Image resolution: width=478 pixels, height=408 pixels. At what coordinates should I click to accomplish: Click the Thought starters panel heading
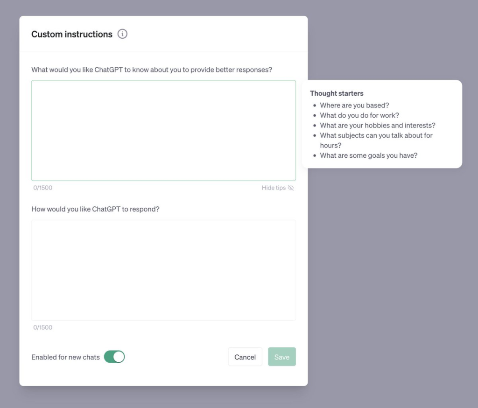click(337, 93)
